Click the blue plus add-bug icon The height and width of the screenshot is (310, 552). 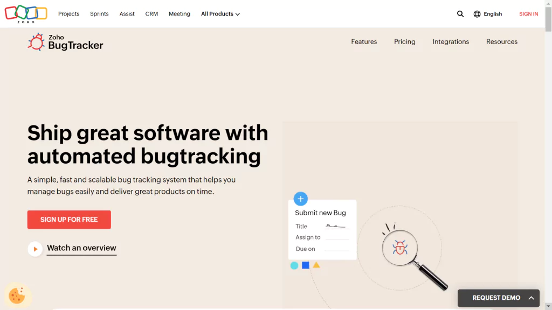point(300,199)
